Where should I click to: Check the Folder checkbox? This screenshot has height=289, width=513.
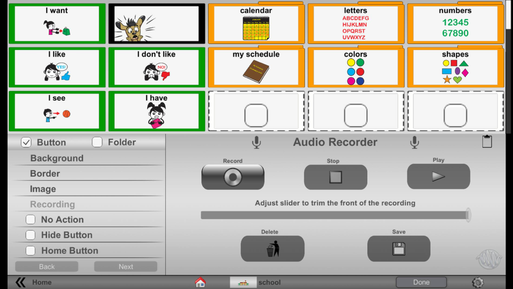(97, 142)
